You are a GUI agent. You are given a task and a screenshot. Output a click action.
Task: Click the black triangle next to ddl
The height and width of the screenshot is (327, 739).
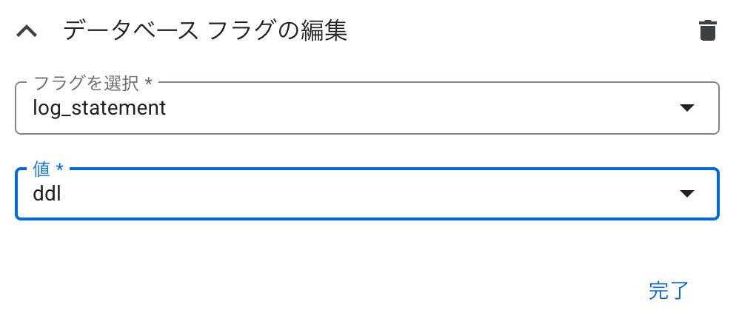(x=687, y=193)
